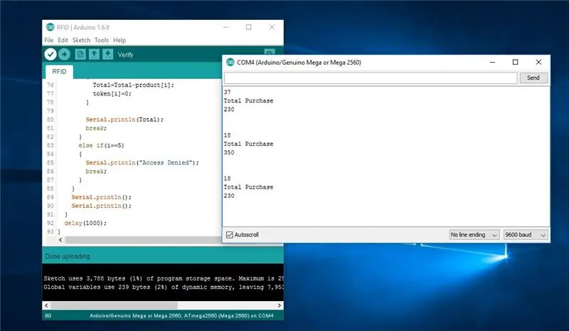Click the Send button

click(533, 78)
